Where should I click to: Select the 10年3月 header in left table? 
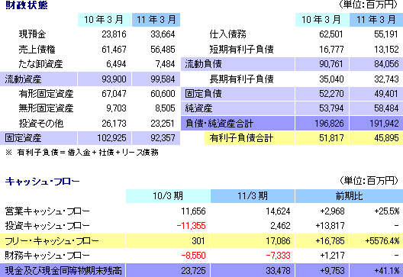click(105, 20)
